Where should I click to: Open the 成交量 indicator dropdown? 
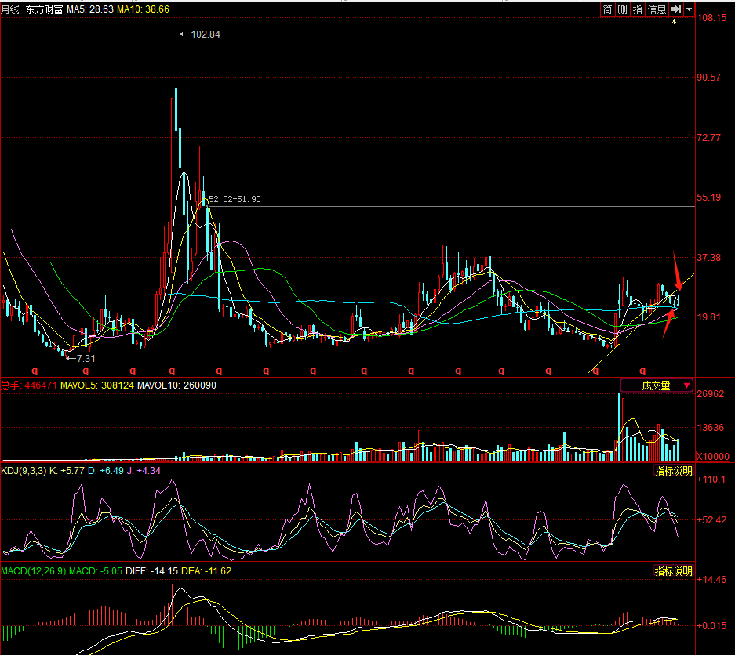[657, 385]
